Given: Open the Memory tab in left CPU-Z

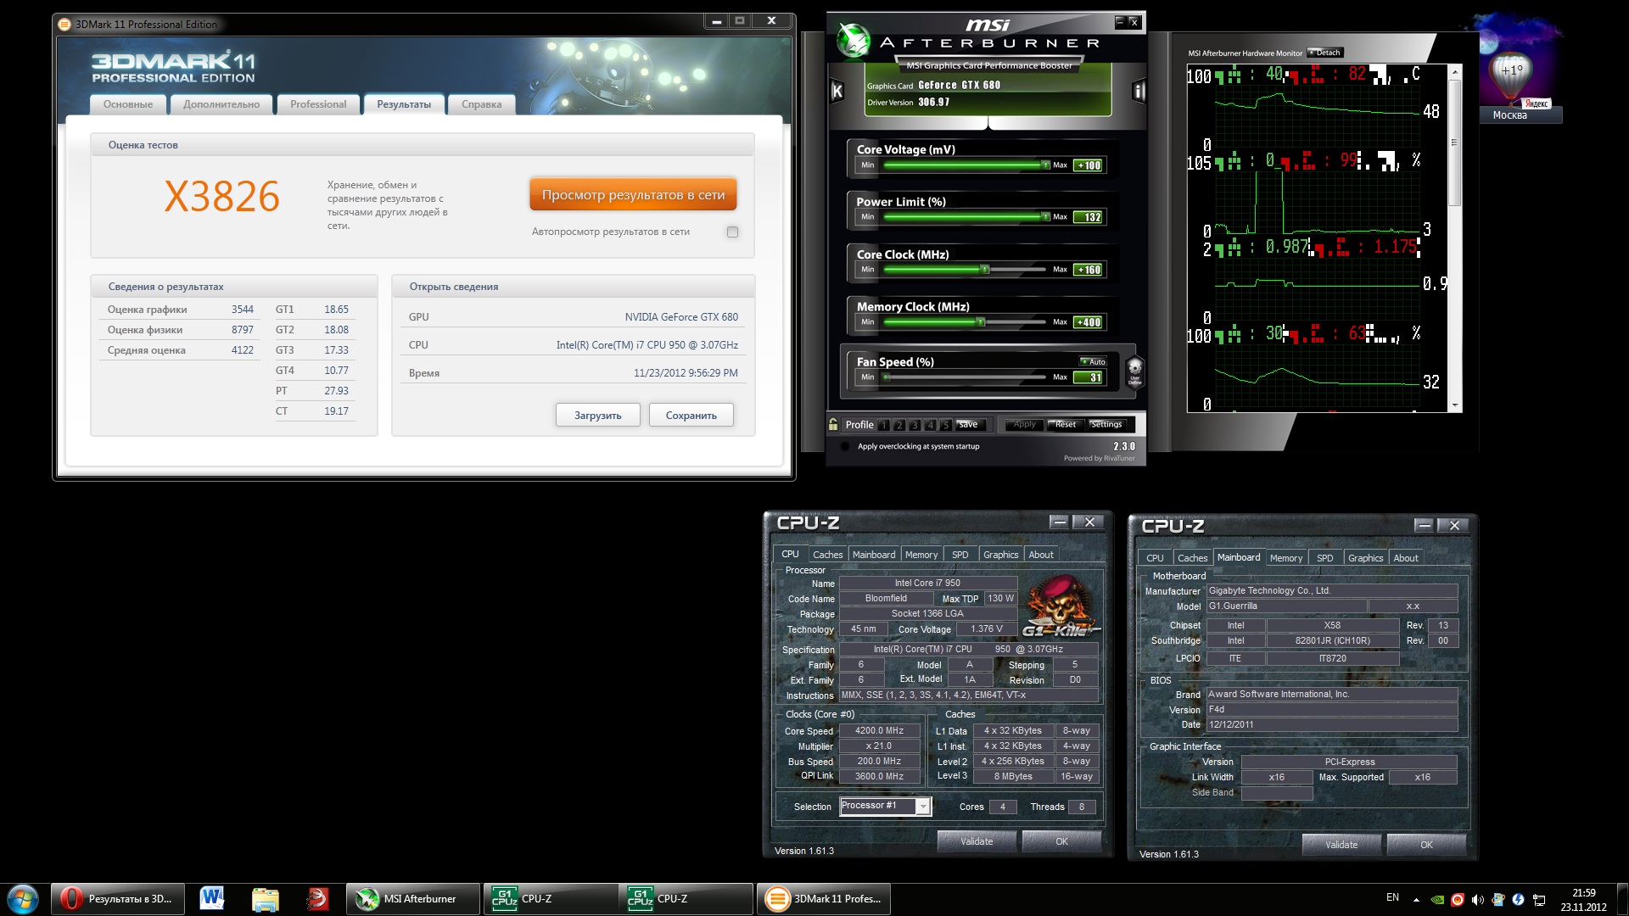Looking at the screenshot, I should (921, 555).
